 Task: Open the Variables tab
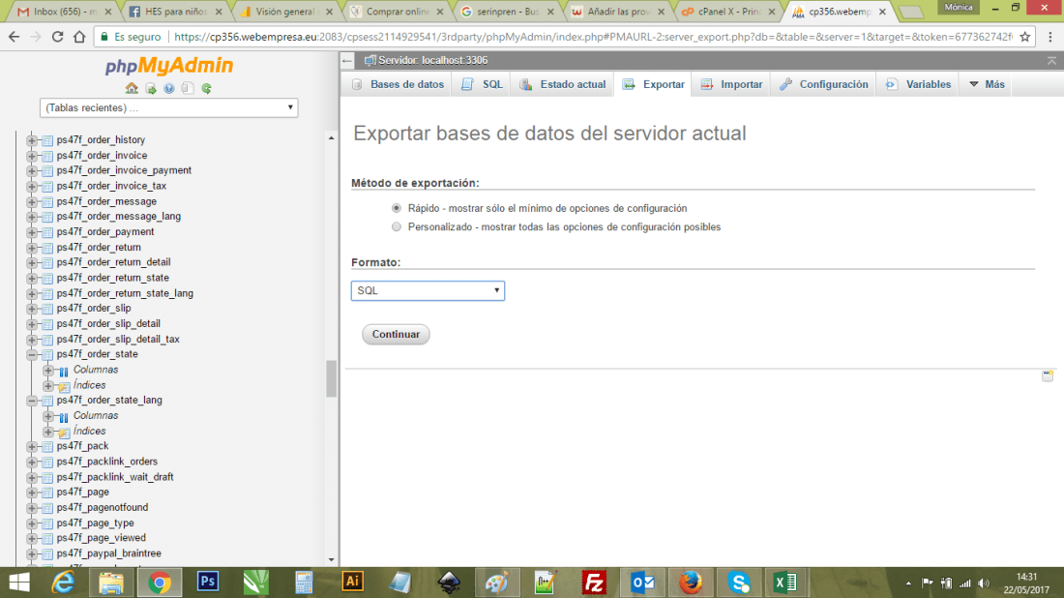[918, 85]
